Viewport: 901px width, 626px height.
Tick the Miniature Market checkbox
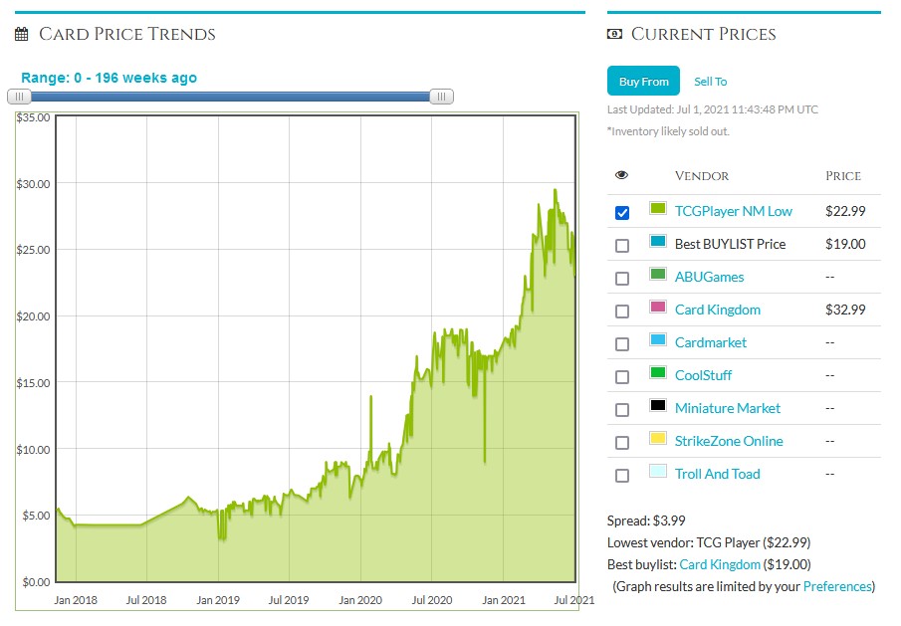click(621, 409)
